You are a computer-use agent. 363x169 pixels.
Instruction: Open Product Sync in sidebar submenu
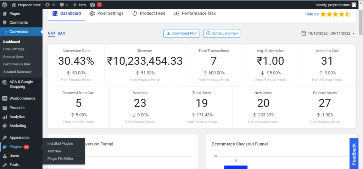click(13, 57)
